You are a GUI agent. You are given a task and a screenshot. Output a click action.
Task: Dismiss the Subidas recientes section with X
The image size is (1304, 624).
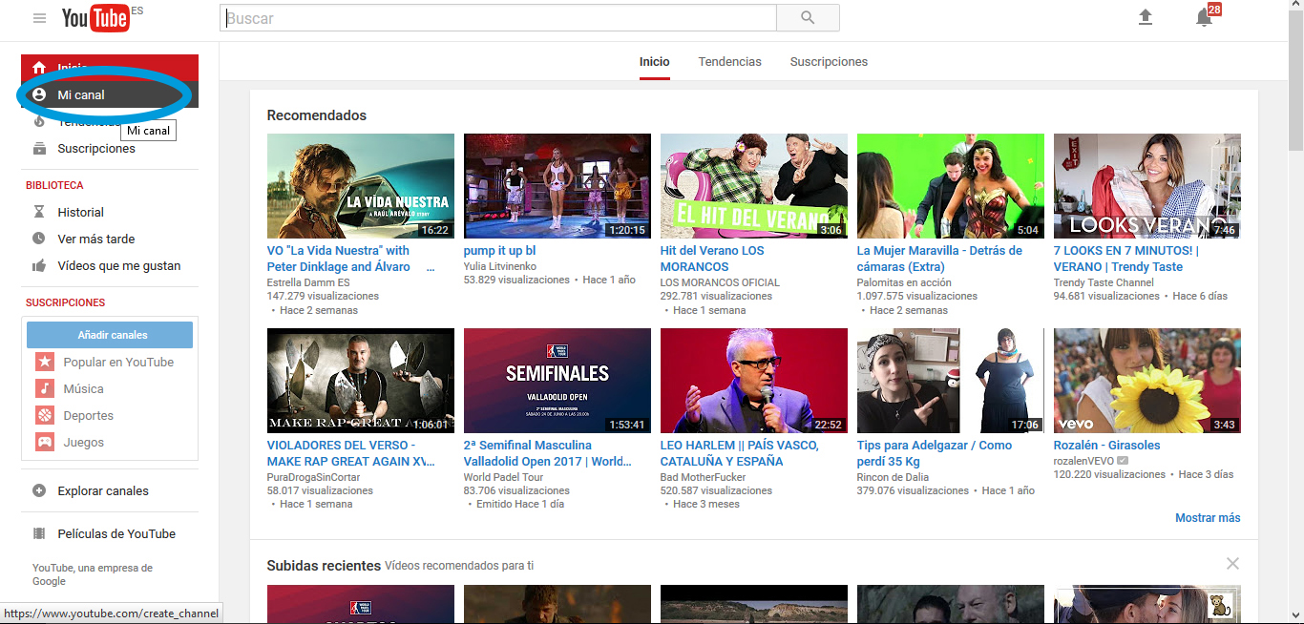tap(1232, 564)
